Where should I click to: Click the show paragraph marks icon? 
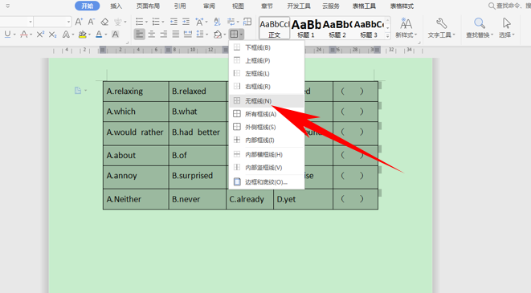coord(231,22)
